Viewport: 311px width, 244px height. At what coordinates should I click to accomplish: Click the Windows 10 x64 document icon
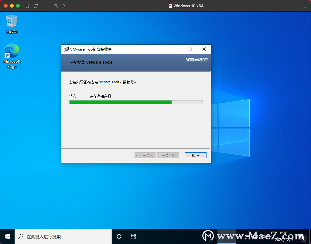(170, 6)
